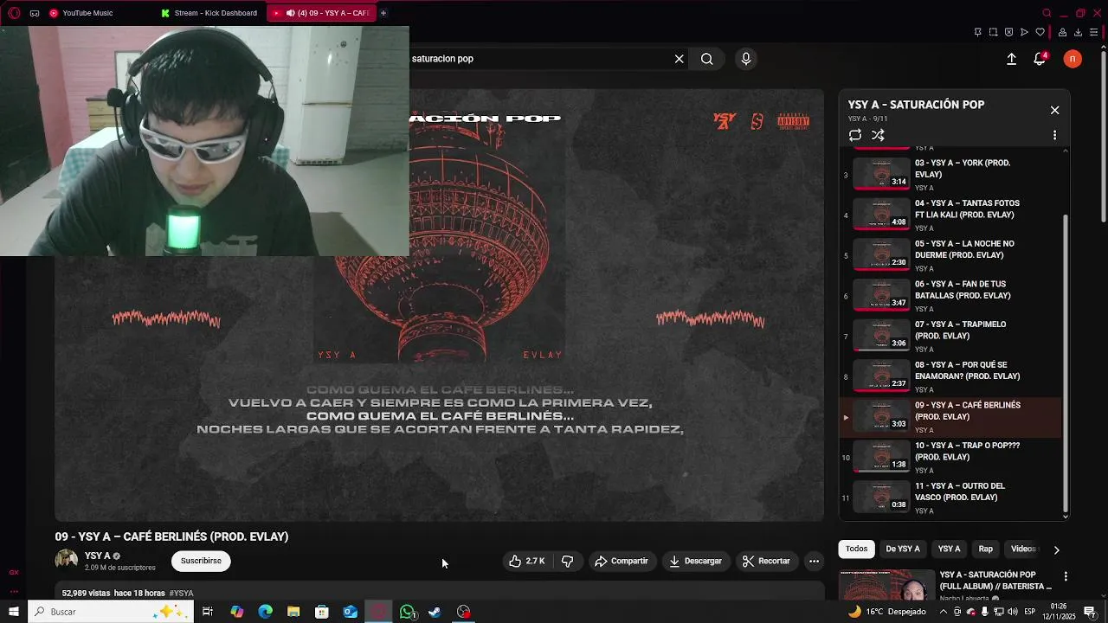Viewport: 1108px width, 623px height.
Task: Click the search magnifier next to query
Action: click(x=707, y=59)
